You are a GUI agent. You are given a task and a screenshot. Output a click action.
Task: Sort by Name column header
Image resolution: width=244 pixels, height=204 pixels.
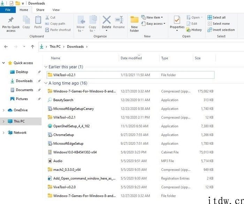tap(55, 58)
